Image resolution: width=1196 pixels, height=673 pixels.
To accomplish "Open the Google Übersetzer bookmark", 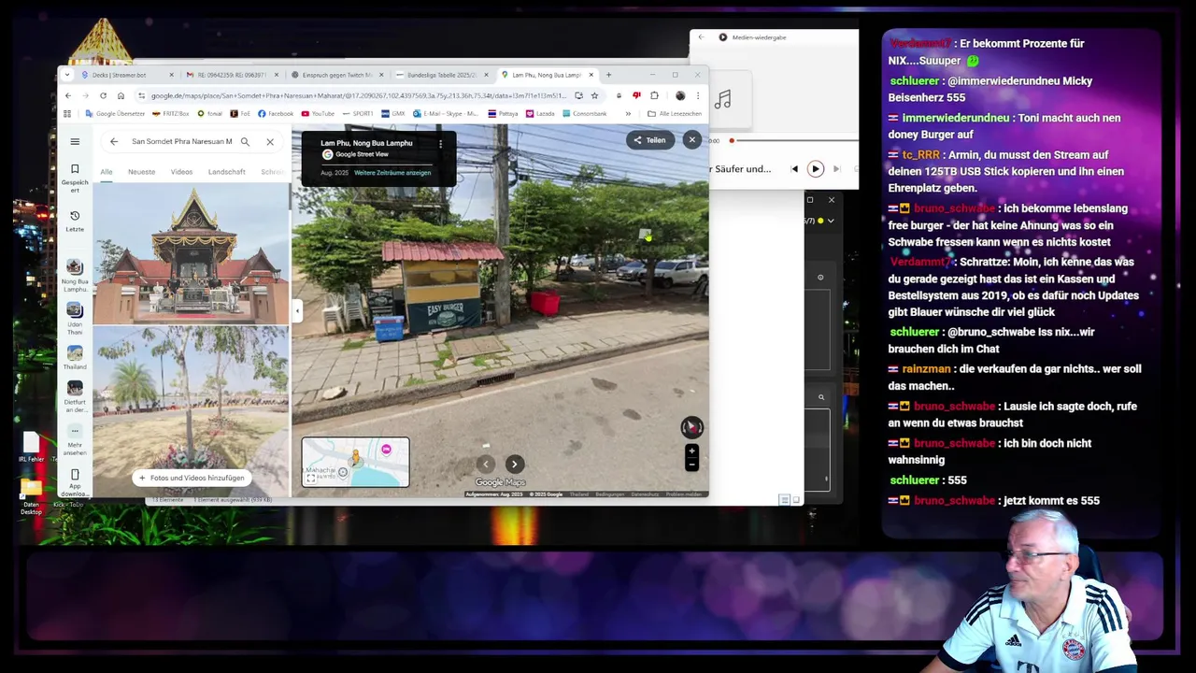I will pos(116,114).
